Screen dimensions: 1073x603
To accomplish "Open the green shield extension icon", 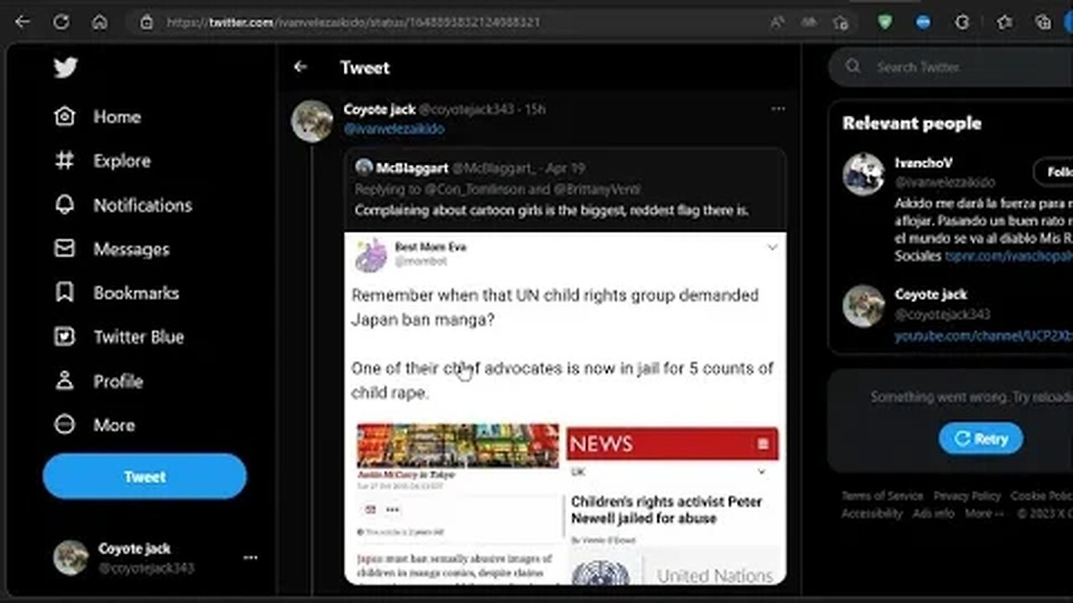I will click(885, 23).
